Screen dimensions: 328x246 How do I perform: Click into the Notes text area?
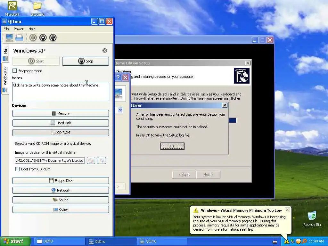click(61, 92)
